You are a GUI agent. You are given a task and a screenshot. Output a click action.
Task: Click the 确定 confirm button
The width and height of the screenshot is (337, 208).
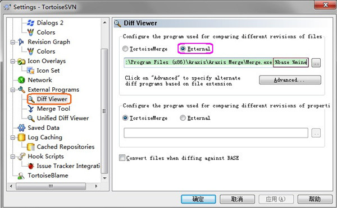tap(198, 199)
